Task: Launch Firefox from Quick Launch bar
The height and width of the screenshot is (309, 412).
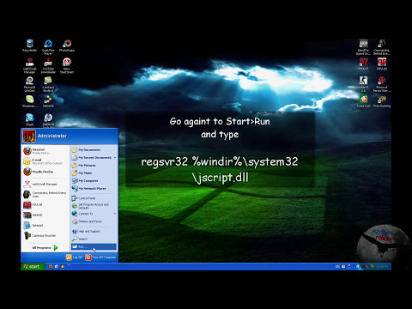Action: pos(51,267)
